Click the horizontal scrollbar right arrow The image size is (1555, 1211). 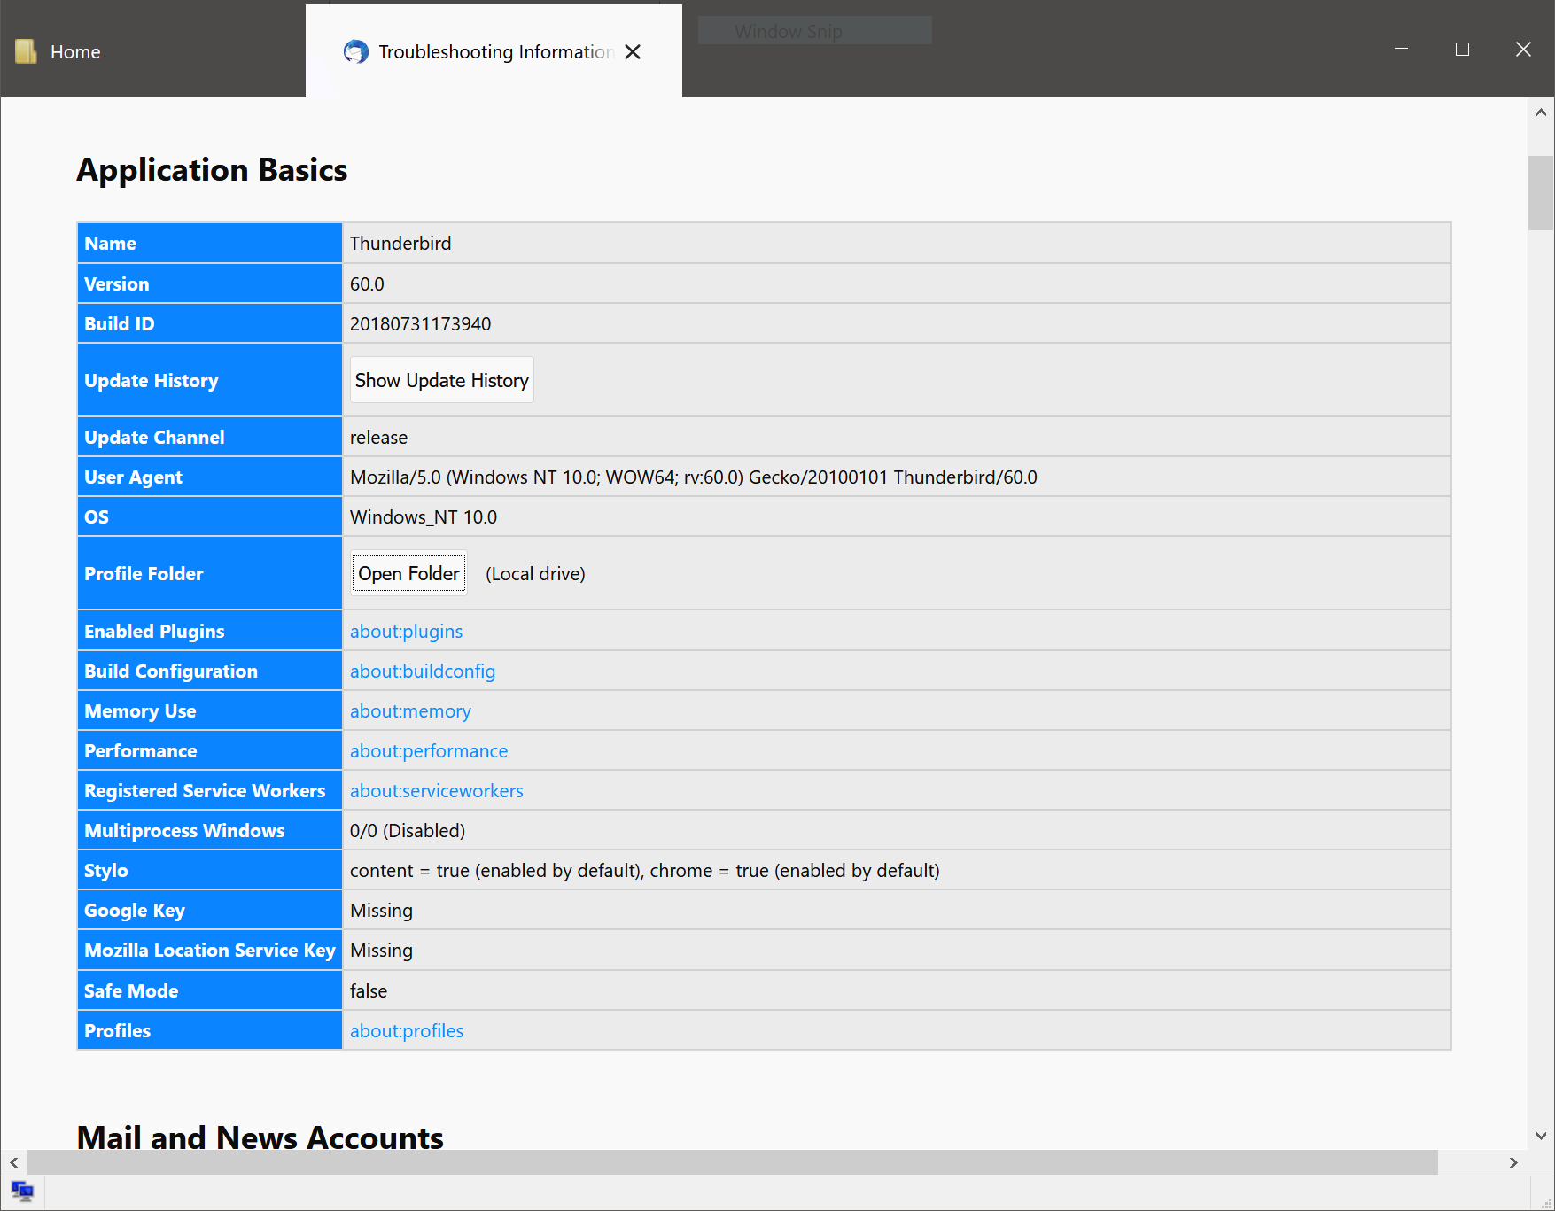(1513, 1162)
